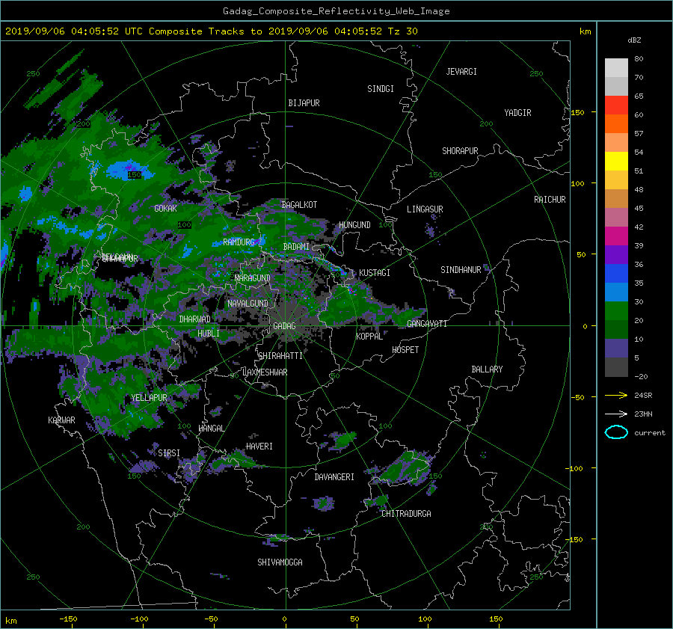
Task: Click the NAVALGUND city label
Action: click(x=248, y=304)
